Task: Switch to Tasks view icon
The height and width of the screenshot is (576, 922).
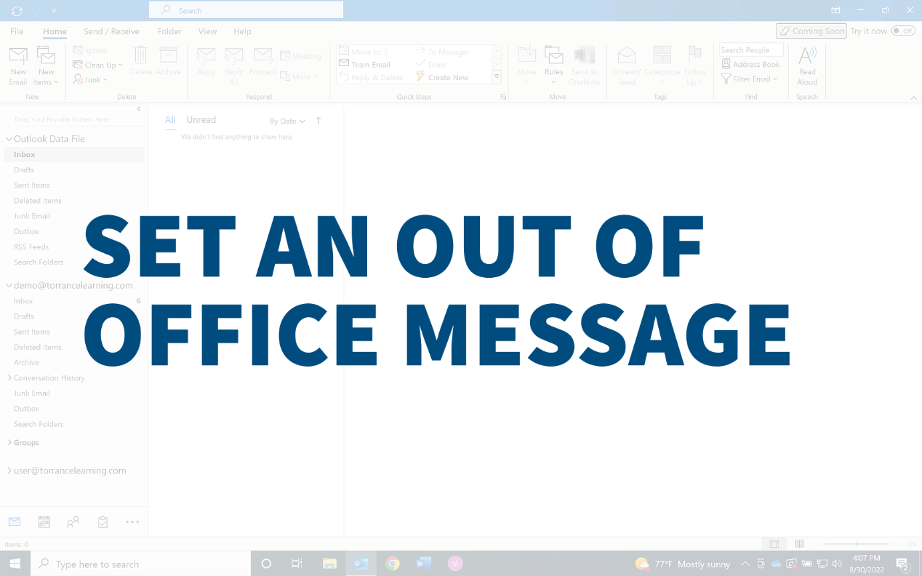Action: click(103, 522)
